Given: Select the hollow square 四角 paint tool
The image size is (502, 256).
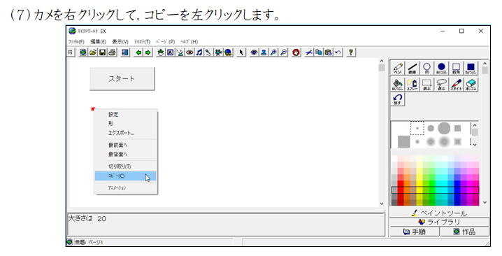Looking at the screenshot, I should (457, 69).
